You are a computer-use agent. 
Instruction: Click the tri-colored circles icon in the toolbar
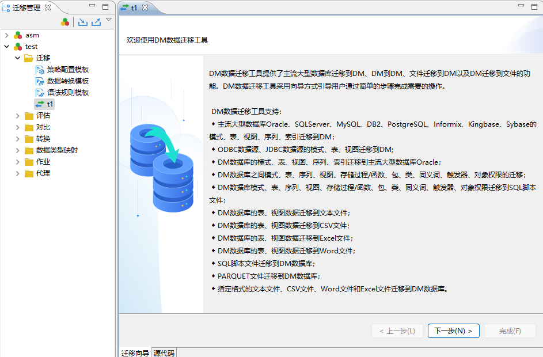coord(65,21)
